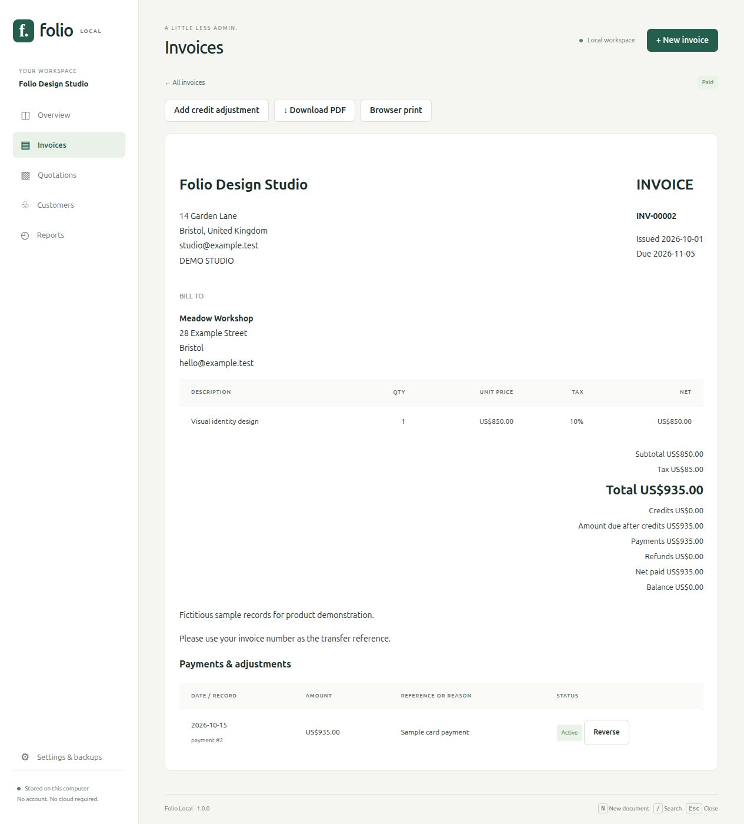Click the Esc shortcut key icon

point(694,808)
